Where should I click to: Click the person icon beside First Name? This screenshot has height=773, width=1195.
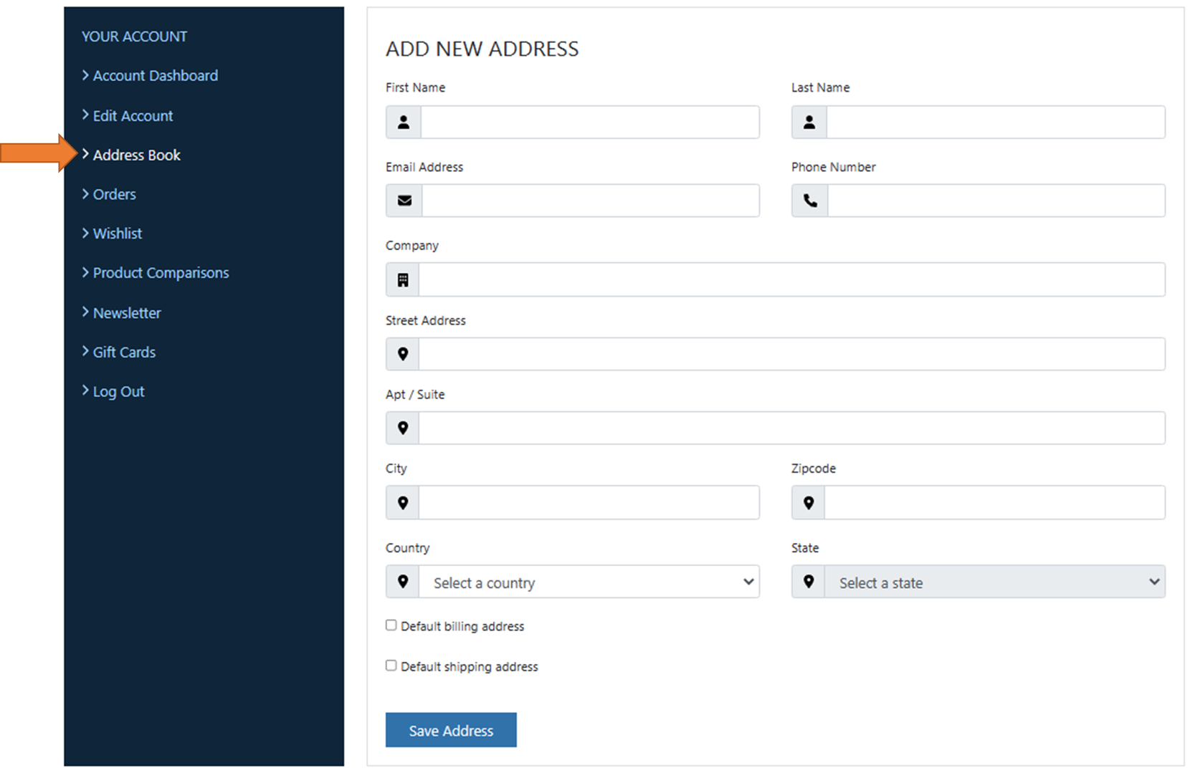pyautogui.click(x=404, y=123)
